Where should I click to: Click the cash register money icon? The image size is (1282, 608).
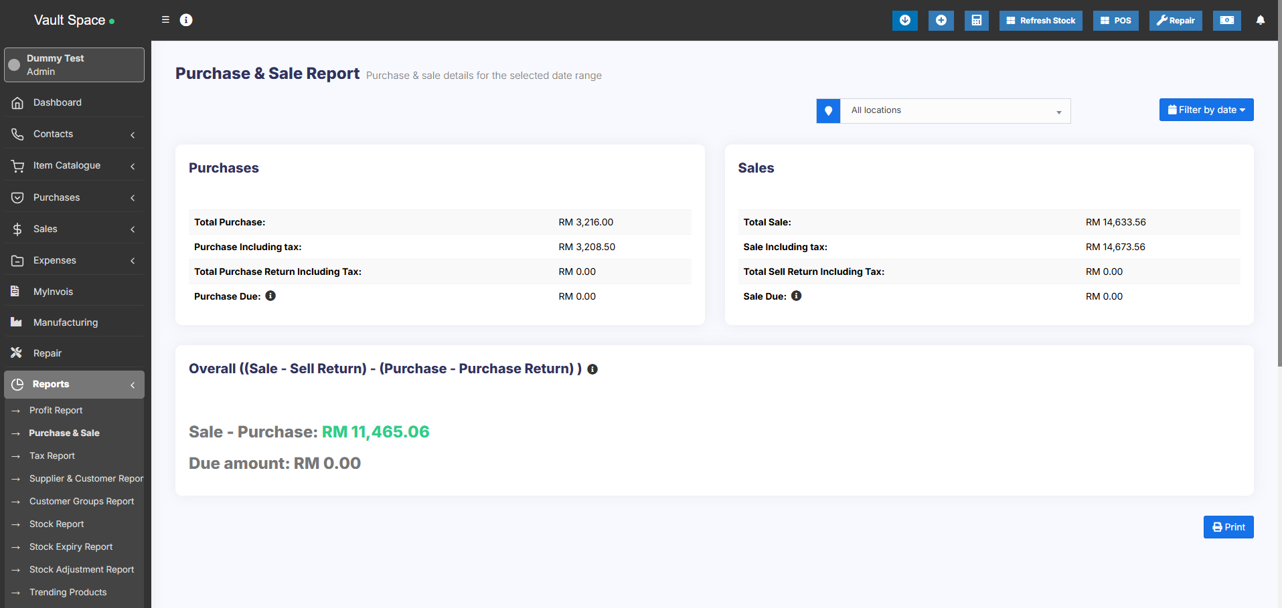coord(1226,20)
